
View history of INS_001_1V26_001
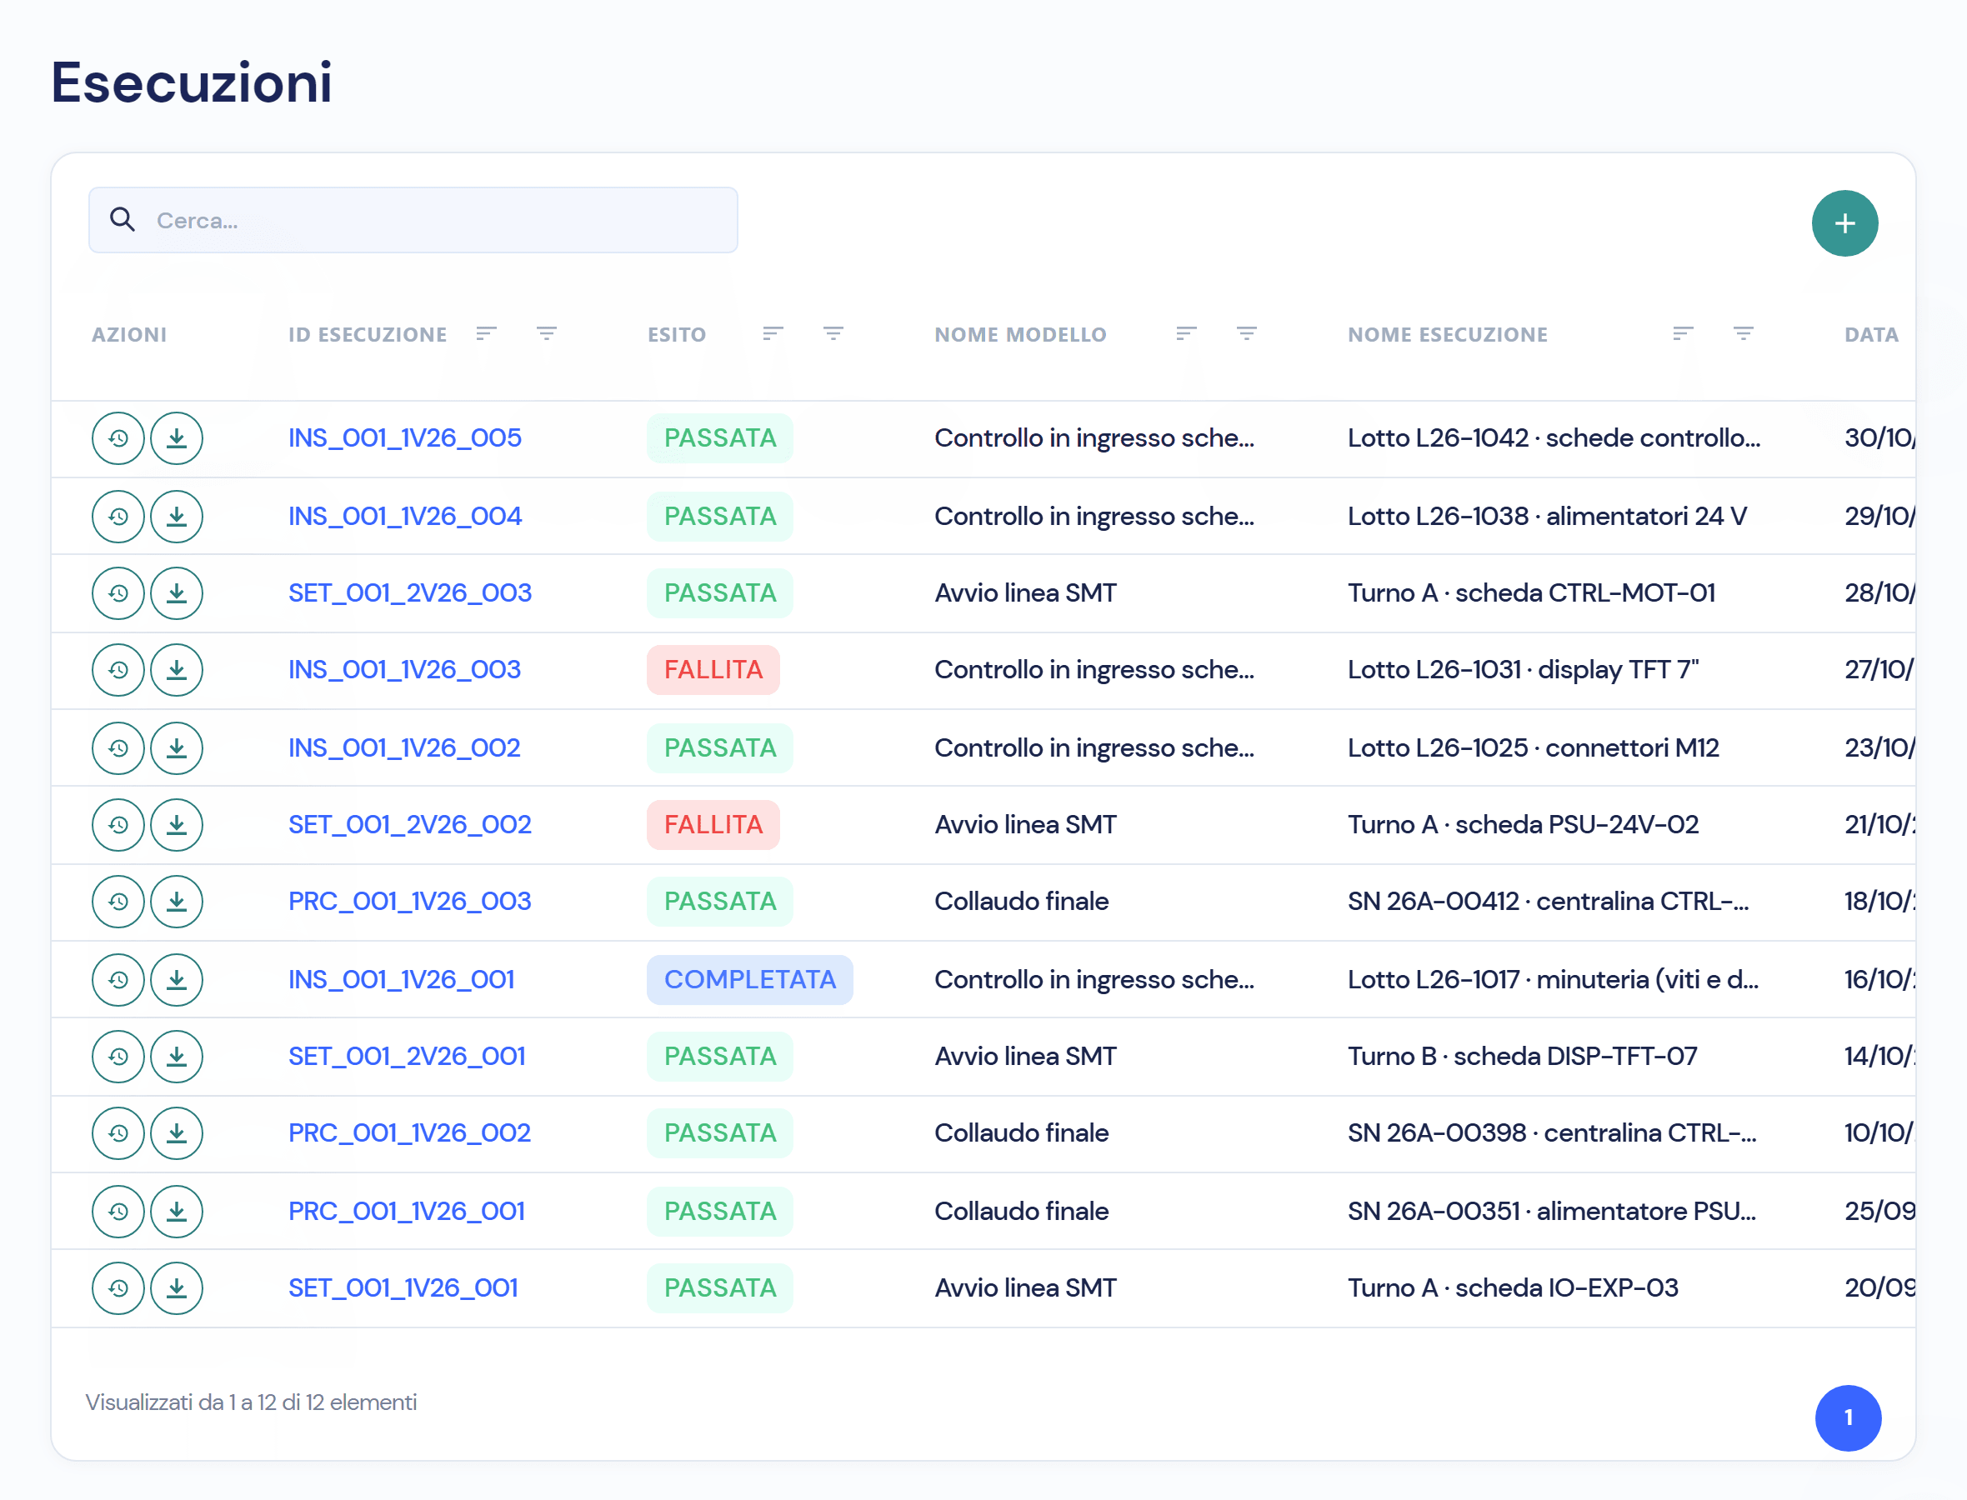pyautogui.click(x=118, y=980)
